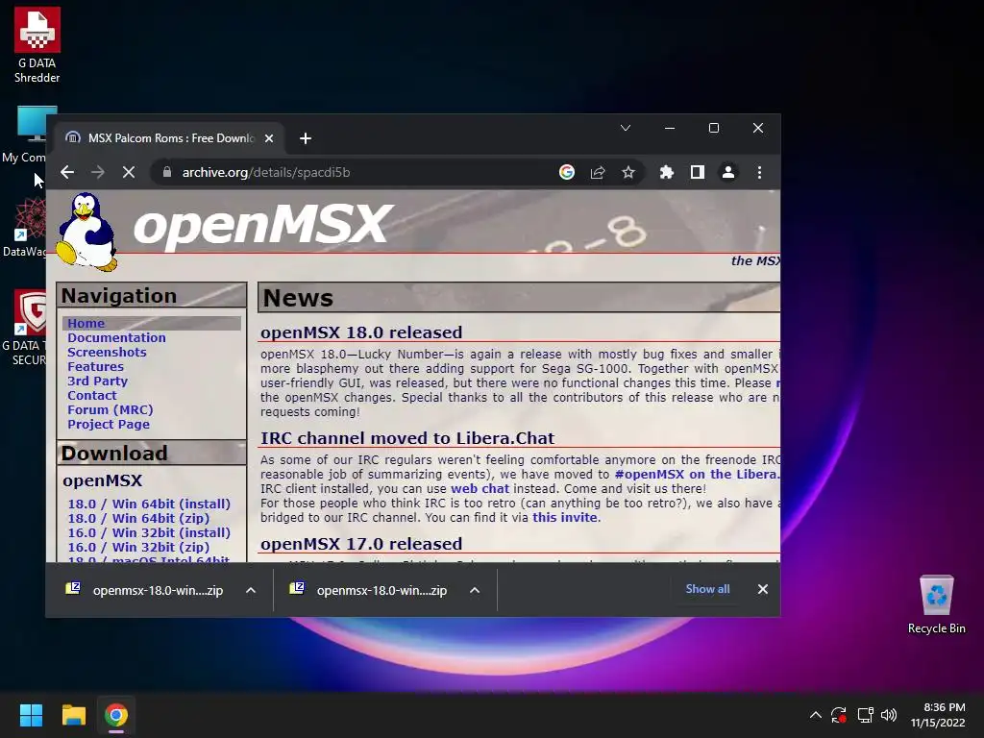
Task: Open network settings tray icon
Action: point(866,715)
